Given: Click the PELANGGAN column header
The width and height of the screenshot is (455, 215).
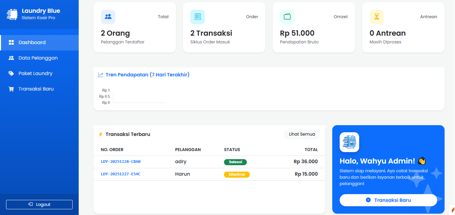Looking at the screenshot, I should 188,150.
